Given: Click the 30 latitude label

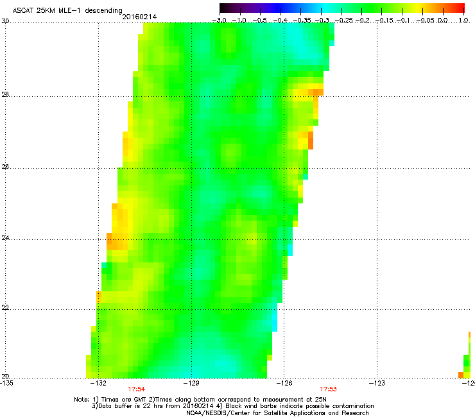Looking at the screenshot, I should click(5, 21).
